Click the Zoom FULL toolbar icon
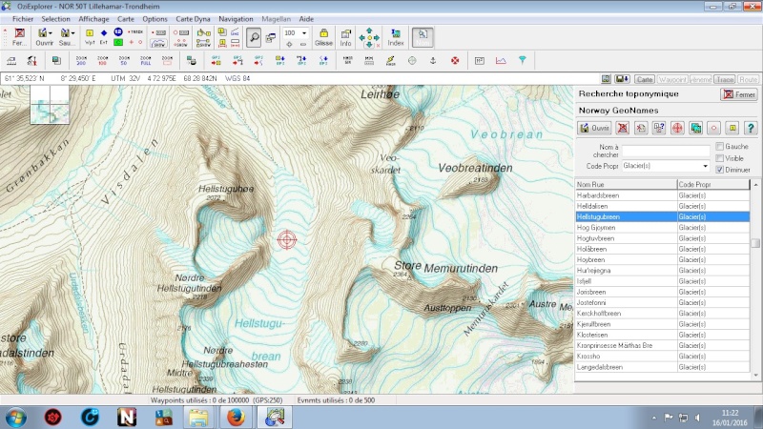Image resolution: width=763 pixels, height=429 pixels. (146, 60)
